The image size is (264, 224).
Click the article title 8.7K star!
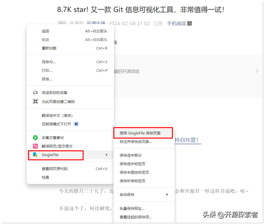click(x=141, y=10)
